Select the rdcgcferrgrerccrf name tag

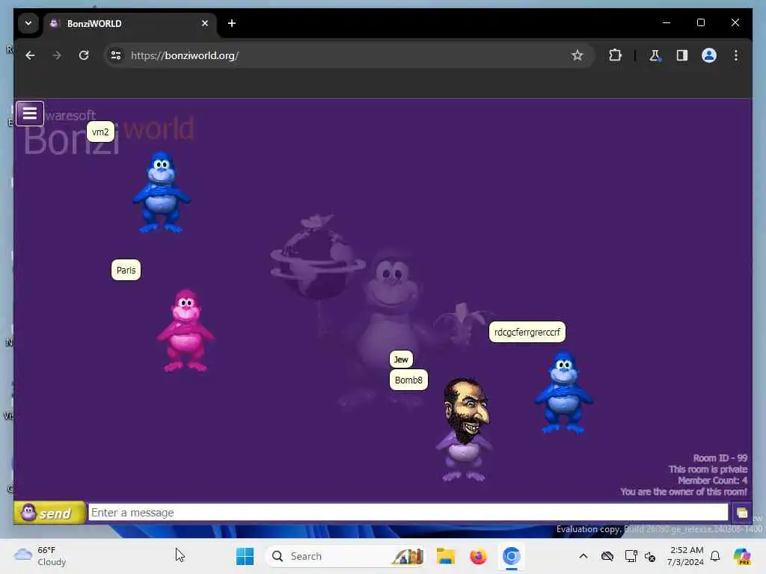pos(527,332)
